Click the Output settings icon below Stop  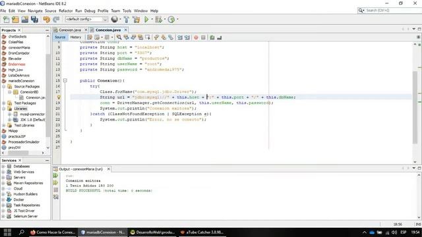tap(55, 197)
